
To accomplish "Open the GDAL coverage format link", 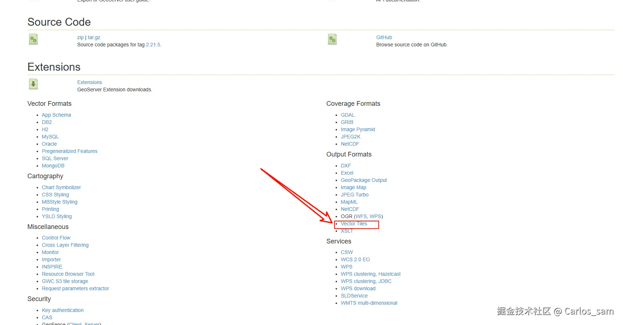I will click(348, 115).
